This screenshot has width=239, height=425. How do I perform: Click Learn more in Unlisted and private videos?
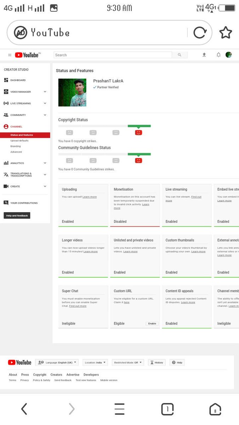(x=130, y=251)
